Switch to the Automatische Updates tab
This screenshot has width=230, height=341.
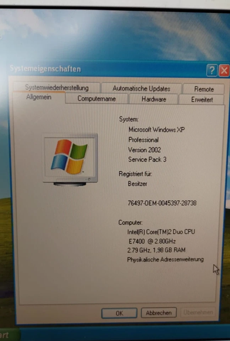141,88
